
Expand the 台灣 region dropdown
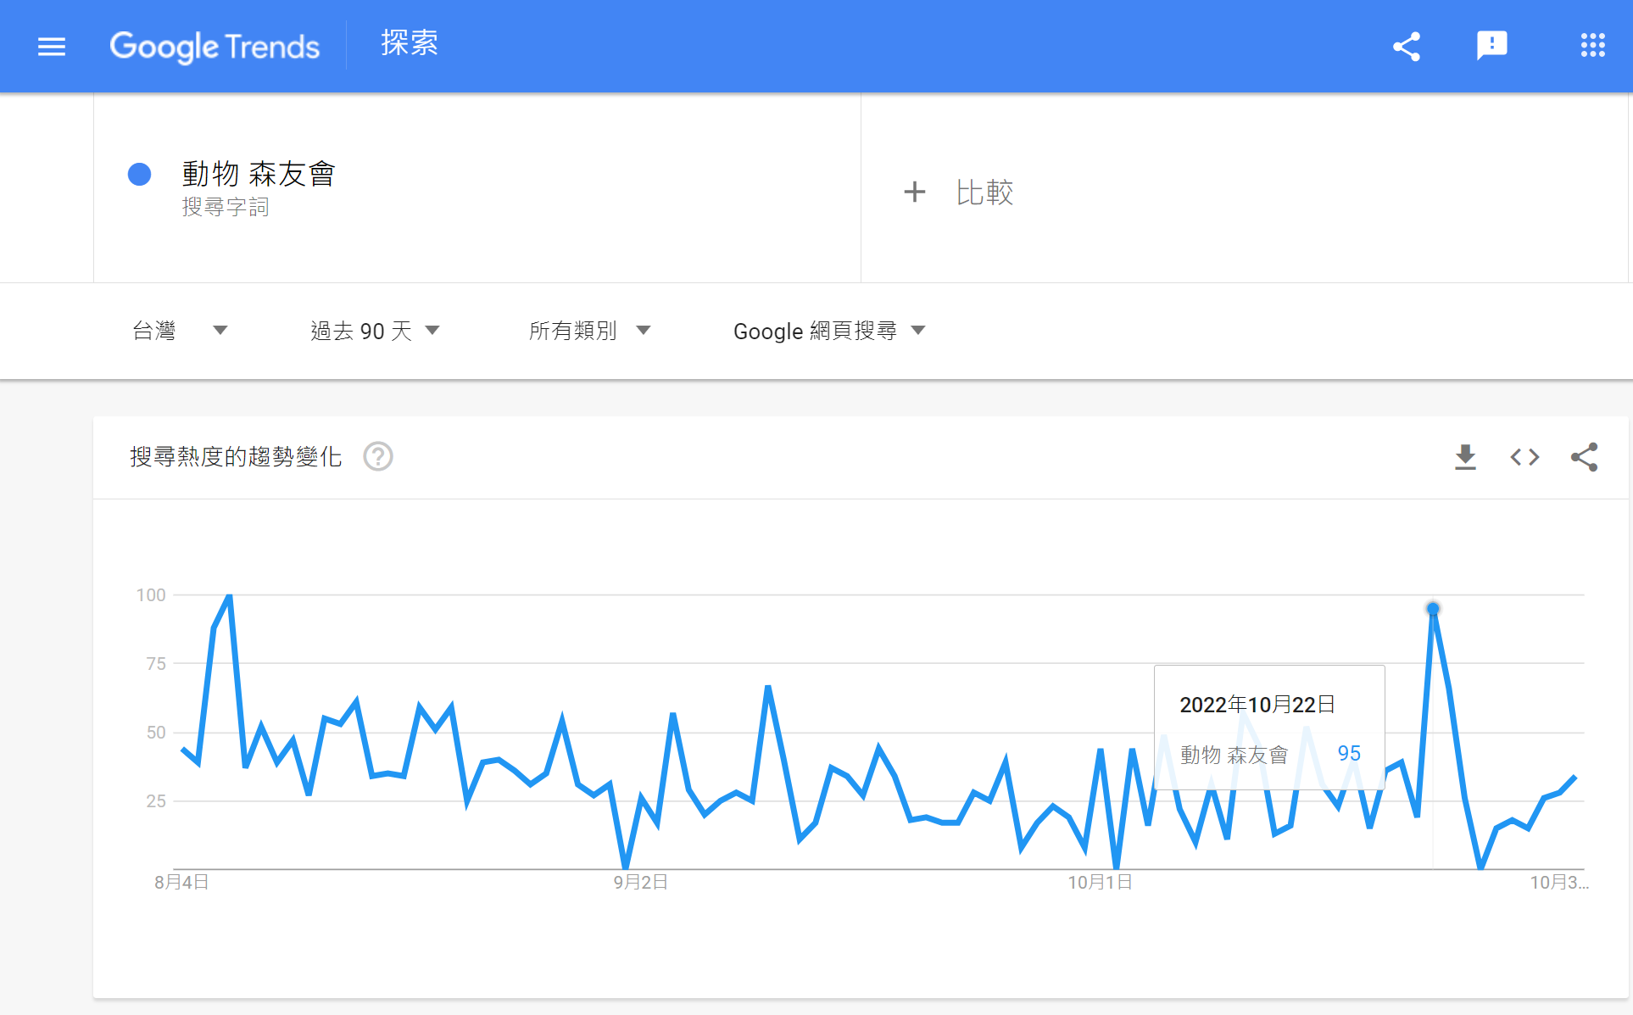point(180,331)
